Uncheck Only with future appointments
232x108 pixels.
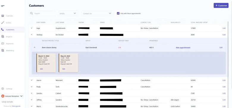click(118, 13)
